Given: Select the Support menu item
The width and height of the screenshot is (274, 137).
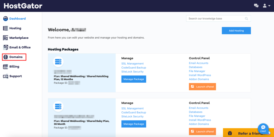Looking at the screenshot, I should coord(16,76).
